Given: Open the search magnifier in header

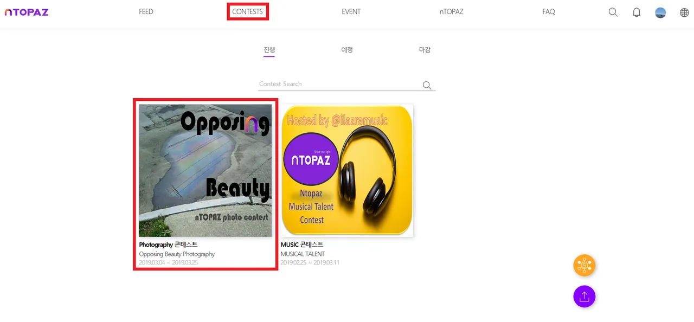Looking at the screenshot, I should (x=613, y=12).
